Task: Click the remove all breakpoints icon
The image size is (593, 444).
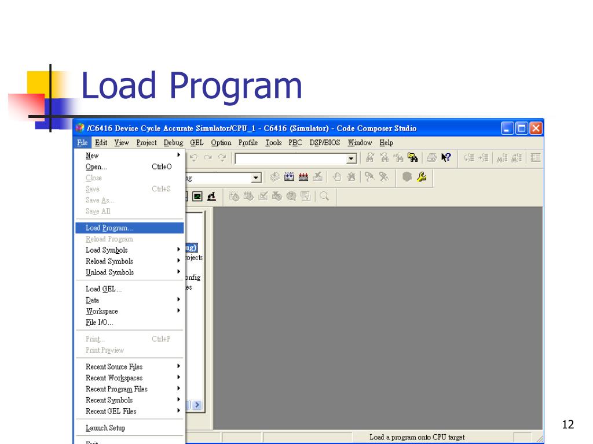Action: tap(352, 177)
